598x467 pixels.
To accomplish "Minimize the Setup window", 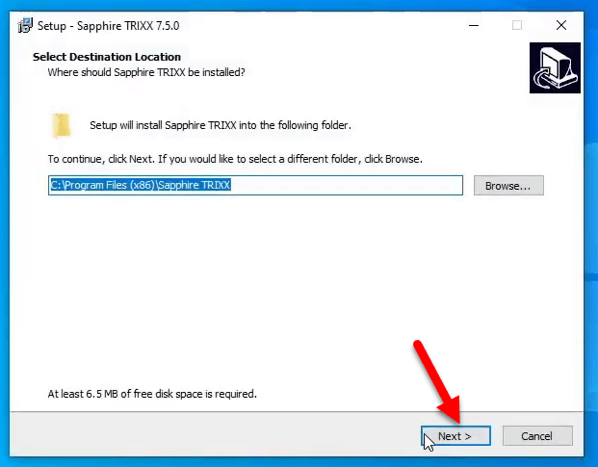I will [x=474, y=26].
